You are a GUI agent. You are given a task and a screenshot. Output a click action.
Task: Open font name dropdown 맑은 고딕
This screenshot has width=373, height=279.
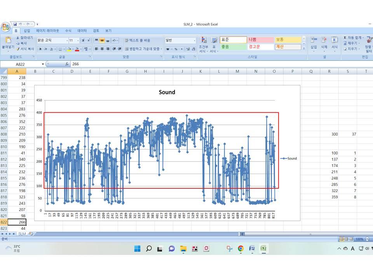[x=67, y=41]
